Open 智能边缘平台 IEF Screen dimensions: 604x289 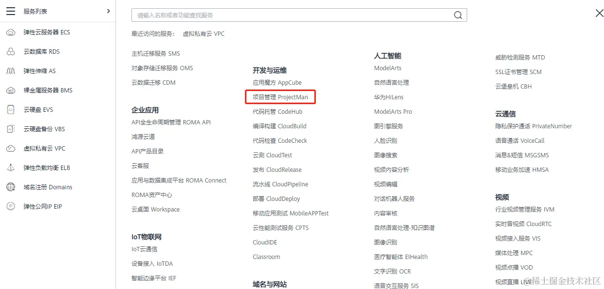(x=154, y=278)
